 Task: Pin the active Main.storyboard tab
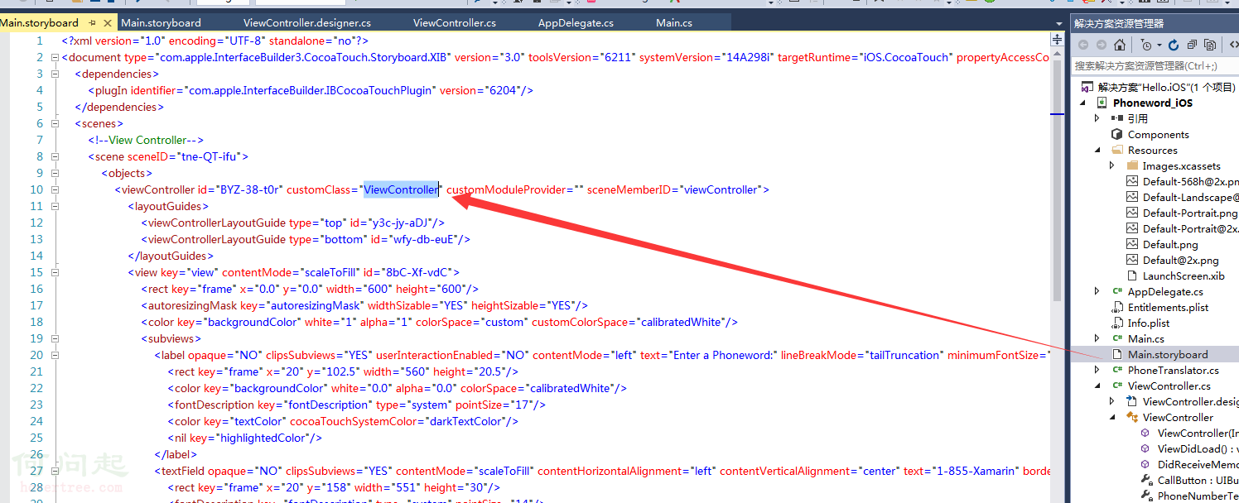point(92,23)
